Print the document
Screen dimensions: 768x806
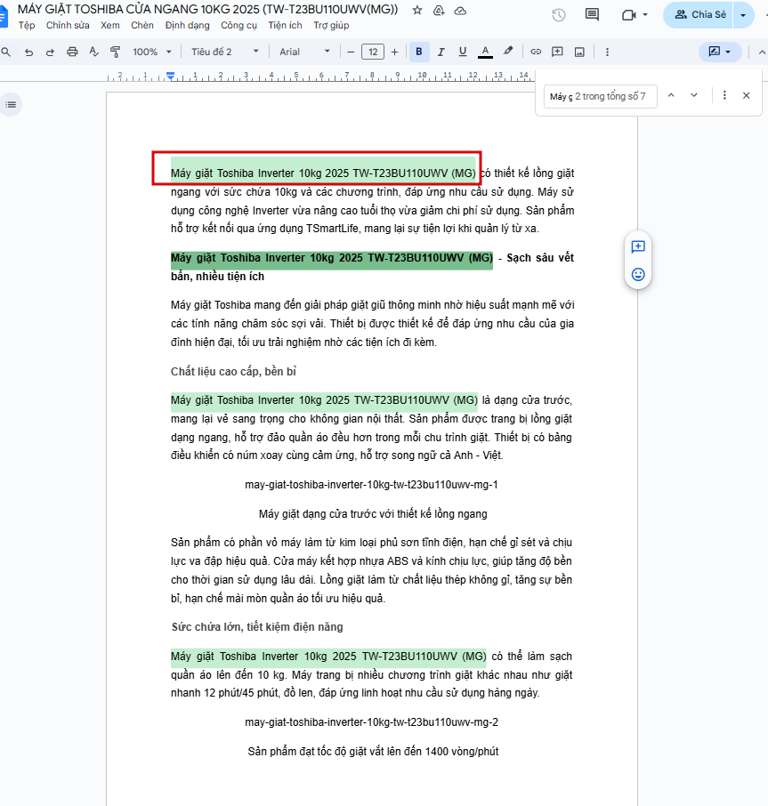click(x=72, y=52)
